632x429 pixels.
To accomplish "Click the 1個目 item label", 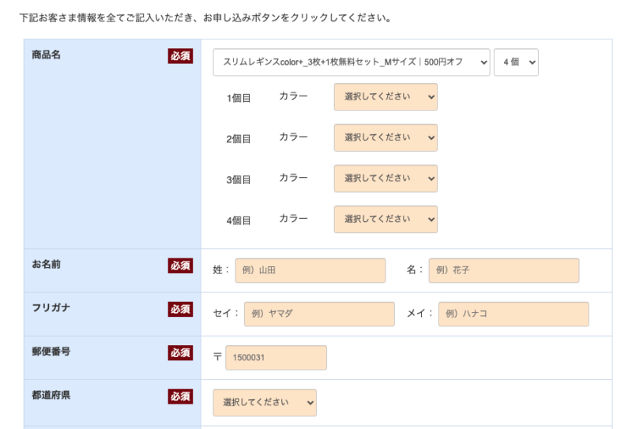I will pyautogui.click(x=239, y=99).
